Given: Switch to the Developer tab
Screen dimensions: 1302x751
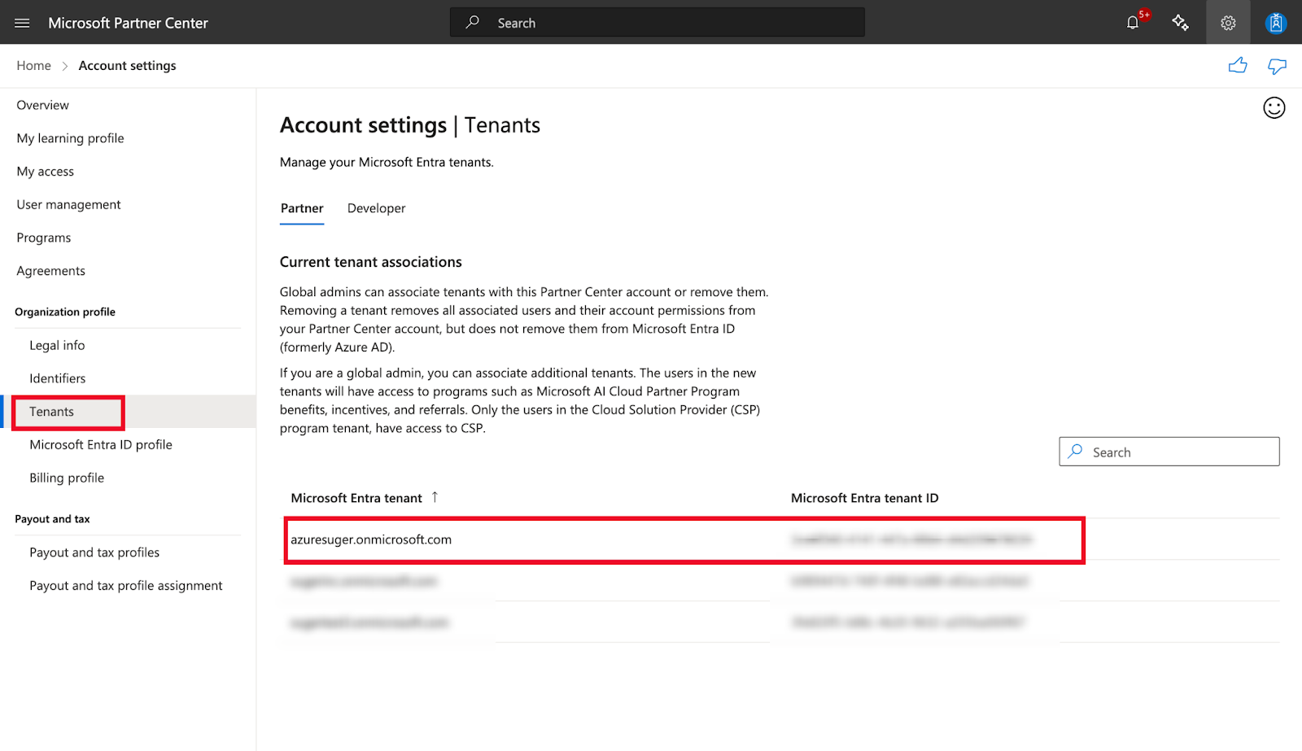Looking at the screenshot, I should tap(376, 208).
